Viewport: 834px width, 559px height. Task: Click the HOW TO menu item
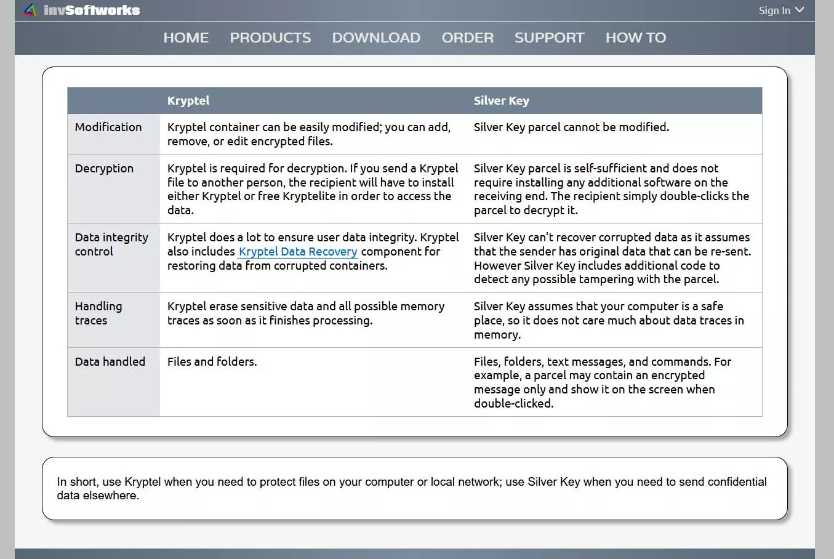635,38
